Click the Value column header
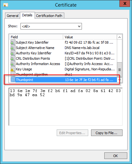This screenshot has height=164, width=132. (x=90, y=37)
